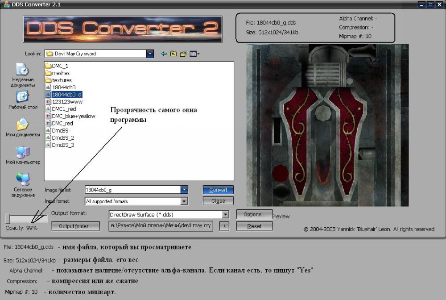This screenshot has width=446, height=300.
Task: Select the textures folder
Action: tap(58, 80)
